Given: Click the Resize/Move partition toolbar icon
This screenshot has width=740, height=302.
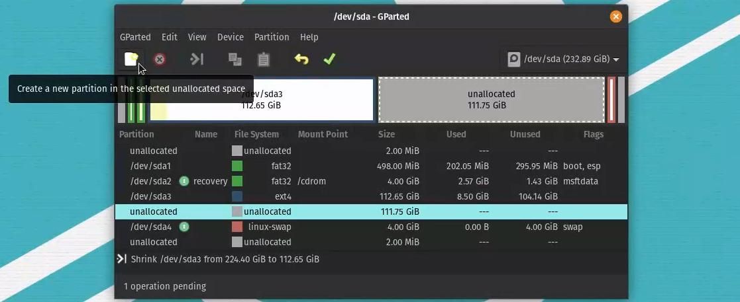Looking at the screenshot, I should (196, 59).
